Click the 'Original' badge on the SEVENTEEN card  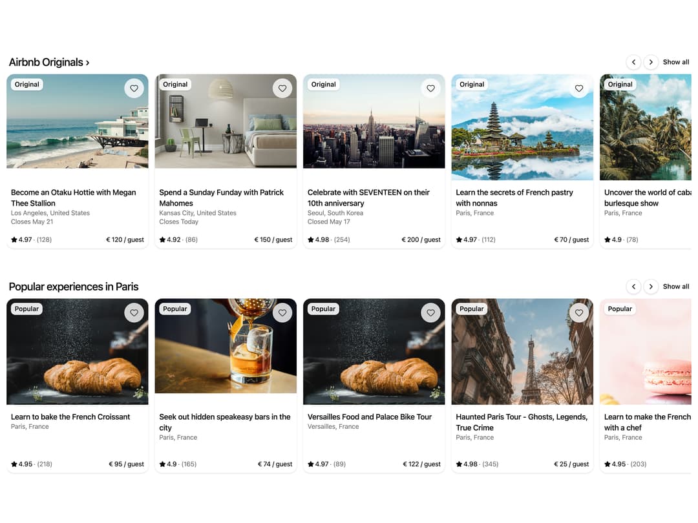324,85
